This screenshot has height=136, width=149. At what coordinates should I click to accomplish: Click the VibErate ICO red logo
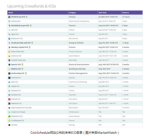pyautogui.click(x=9, y=99)
